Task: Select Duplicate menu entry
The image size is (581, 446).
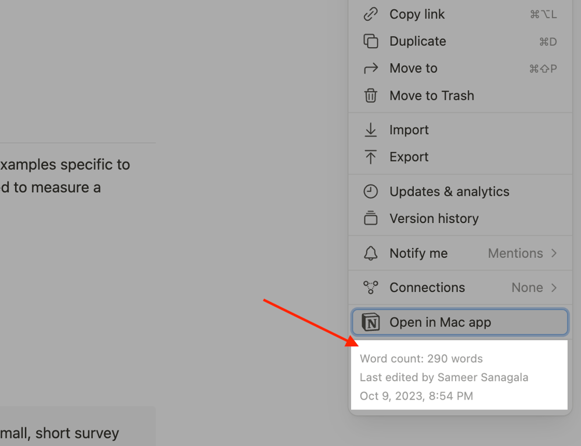Action: tap(418, 41)
